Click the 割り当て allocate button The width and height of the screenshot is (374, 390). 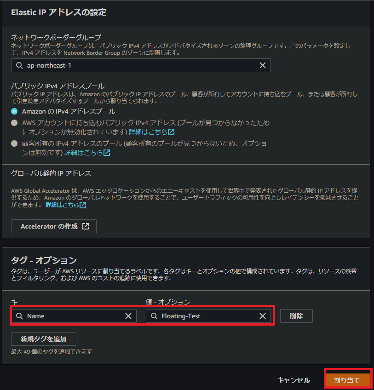click(347, 380)
